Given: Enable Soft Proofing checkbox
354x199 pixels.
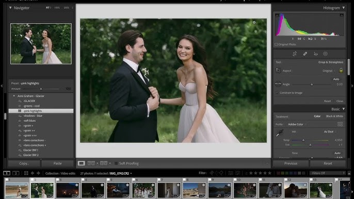Looking at the screenshot, I should (x=116, y=163).
